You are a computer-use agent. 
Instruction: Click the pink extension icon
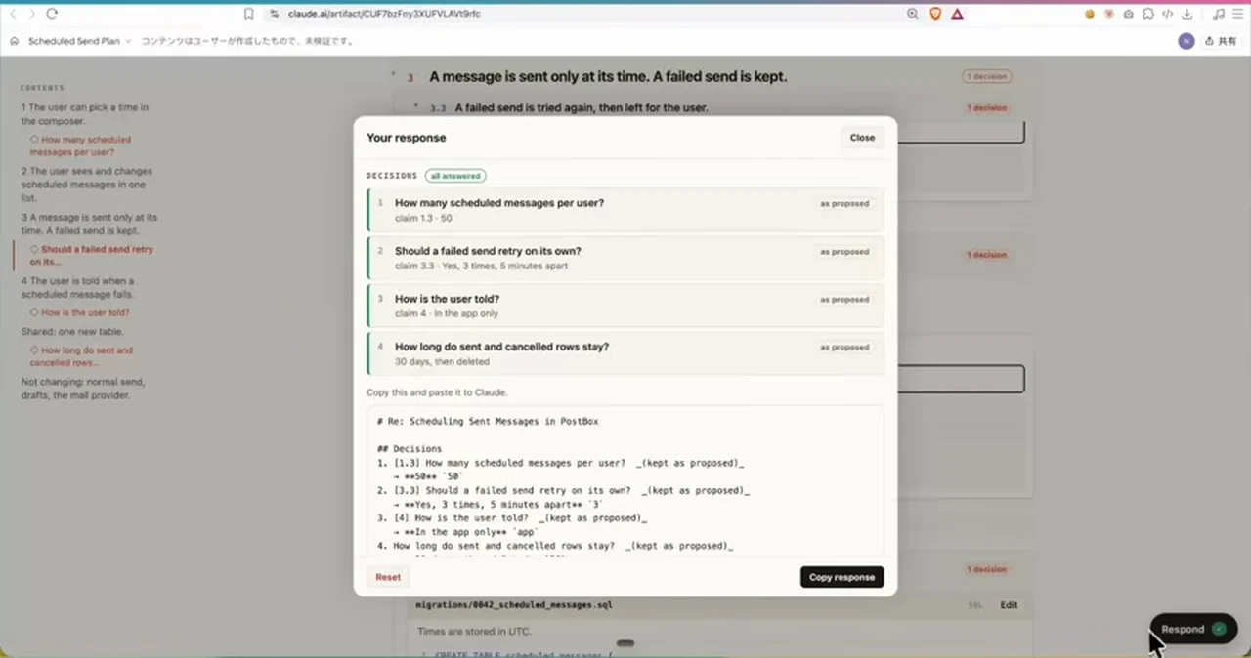[x=1109, y=14]
